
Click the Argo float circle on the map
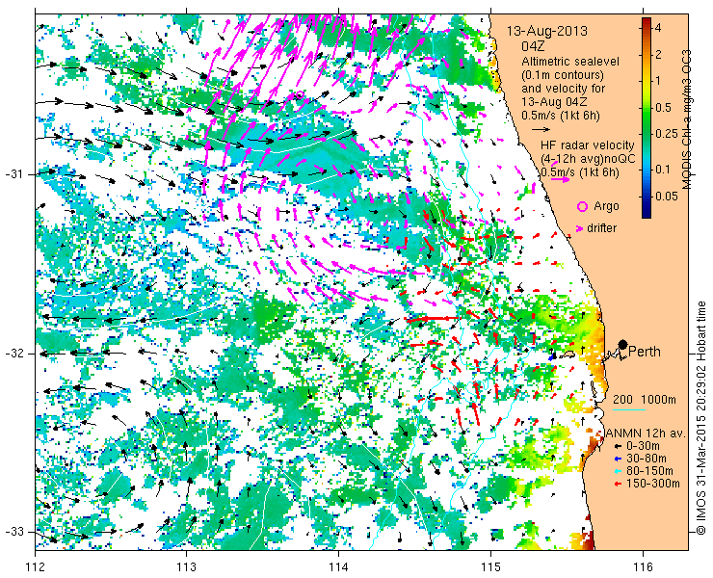300,95
